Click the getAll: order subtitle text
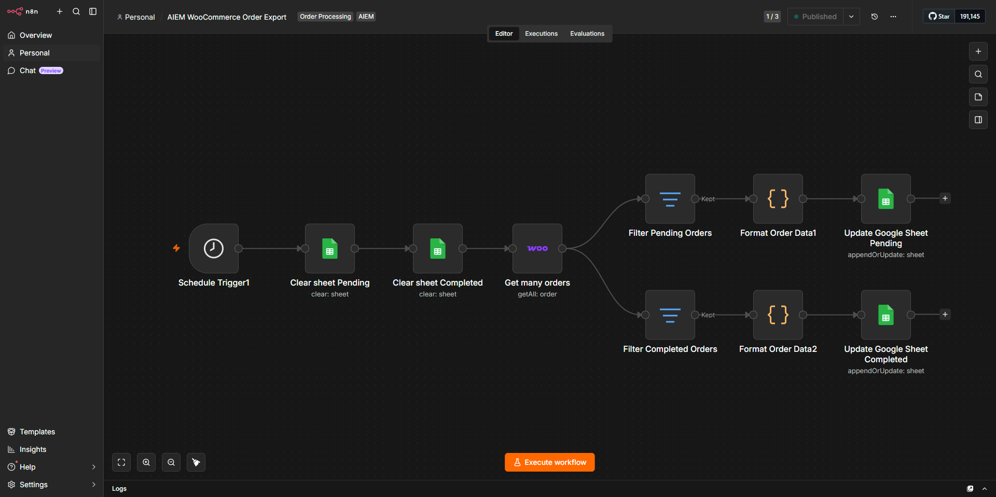Image resolution: width=996 pixels, height=497 pixels. click(537, 294)
